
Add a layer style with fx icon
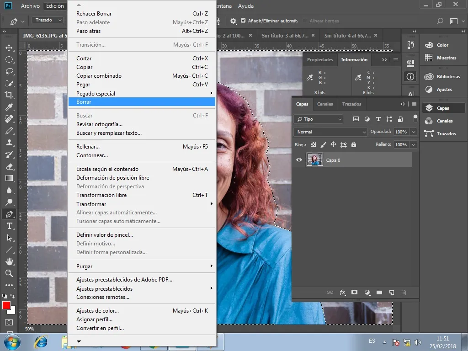coord(342,292)
